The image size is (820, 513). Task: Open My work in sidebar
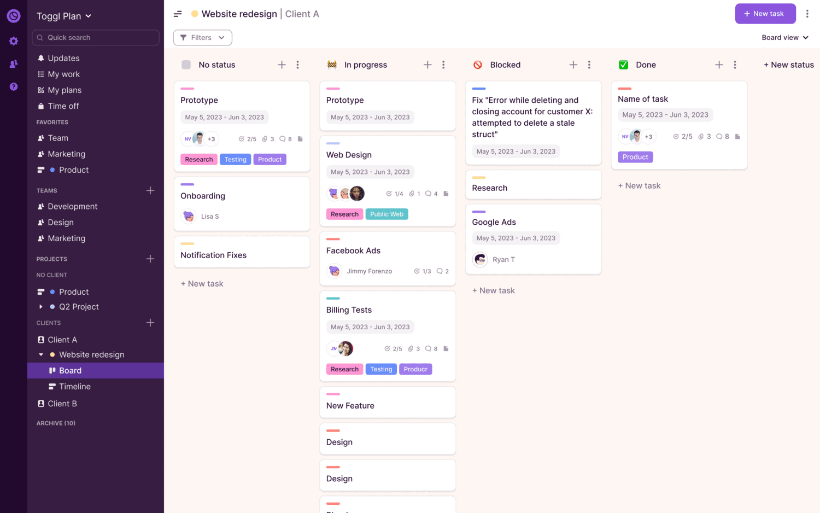pos(63,74)
